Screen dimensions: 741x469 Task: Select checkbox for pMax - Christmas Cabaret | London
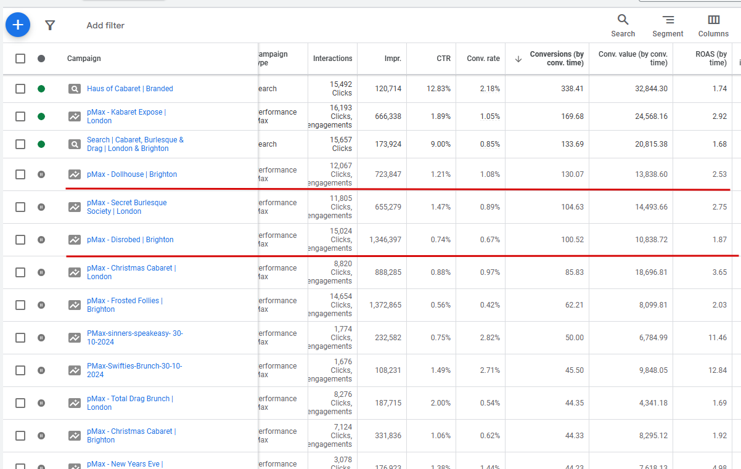[x=20, y=272]
